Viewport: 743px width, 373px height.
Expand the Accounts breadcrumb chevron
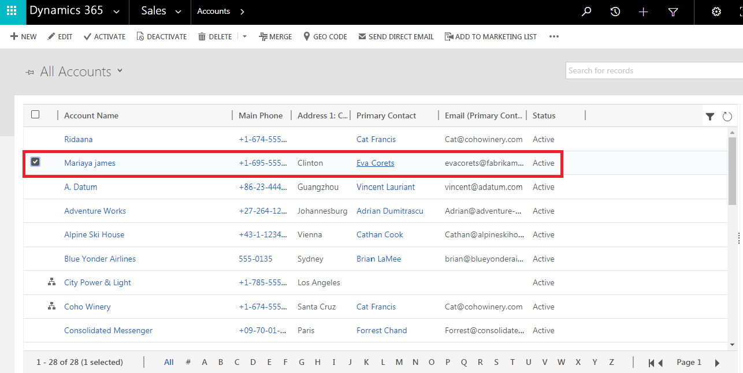click(x=242, y=12)
